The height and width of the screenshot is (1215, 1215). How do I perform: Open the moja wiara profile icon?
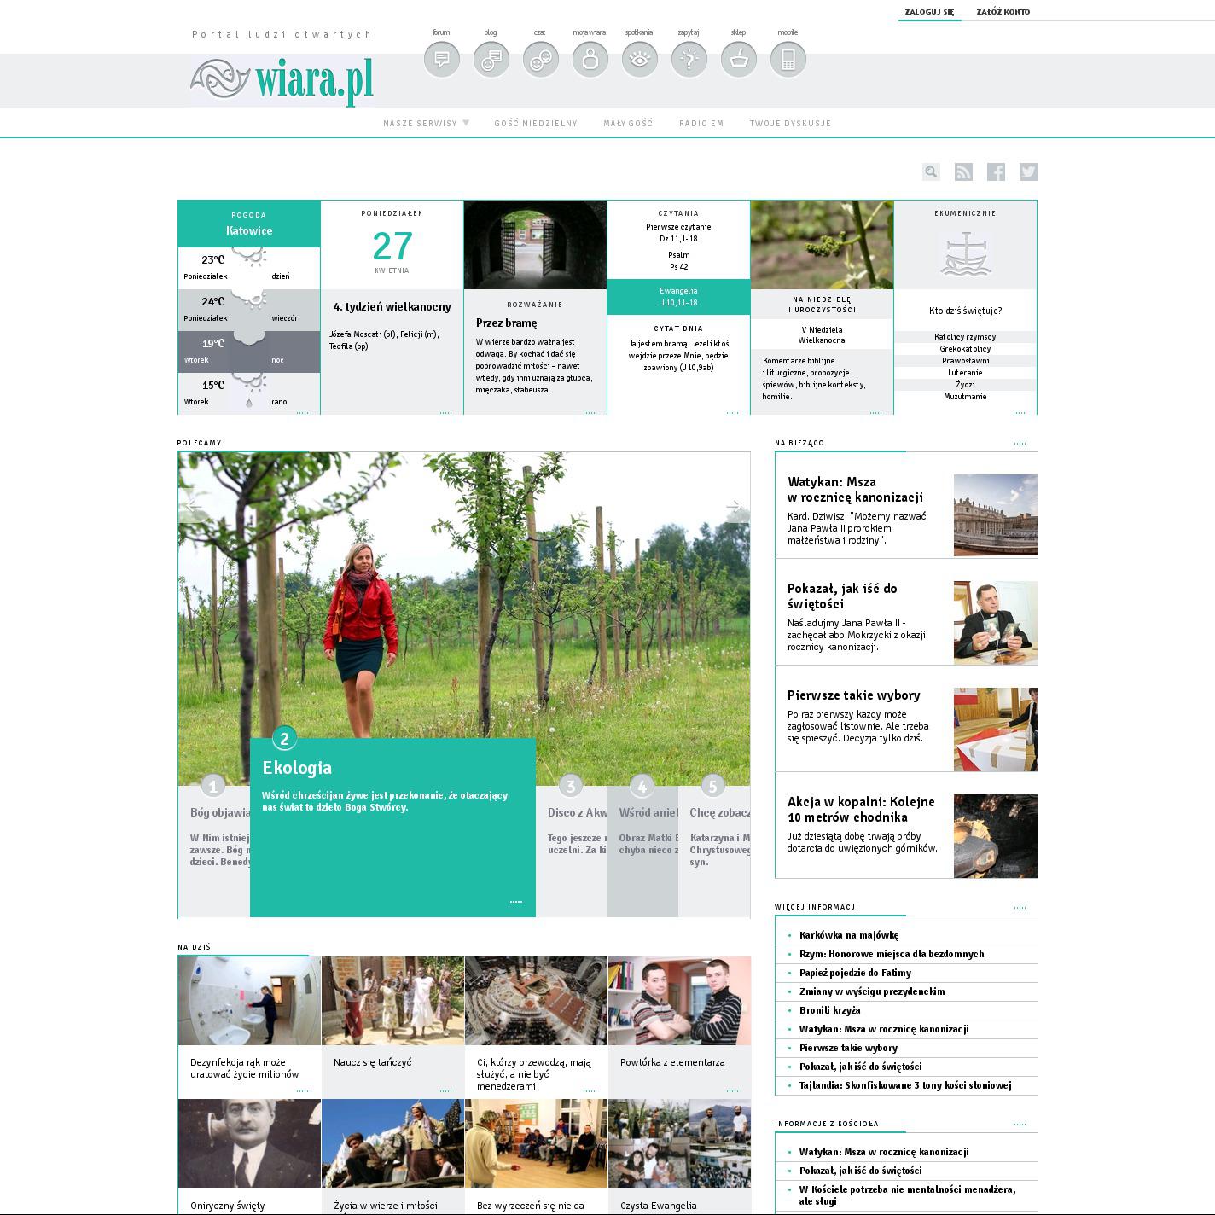point(590,60)
